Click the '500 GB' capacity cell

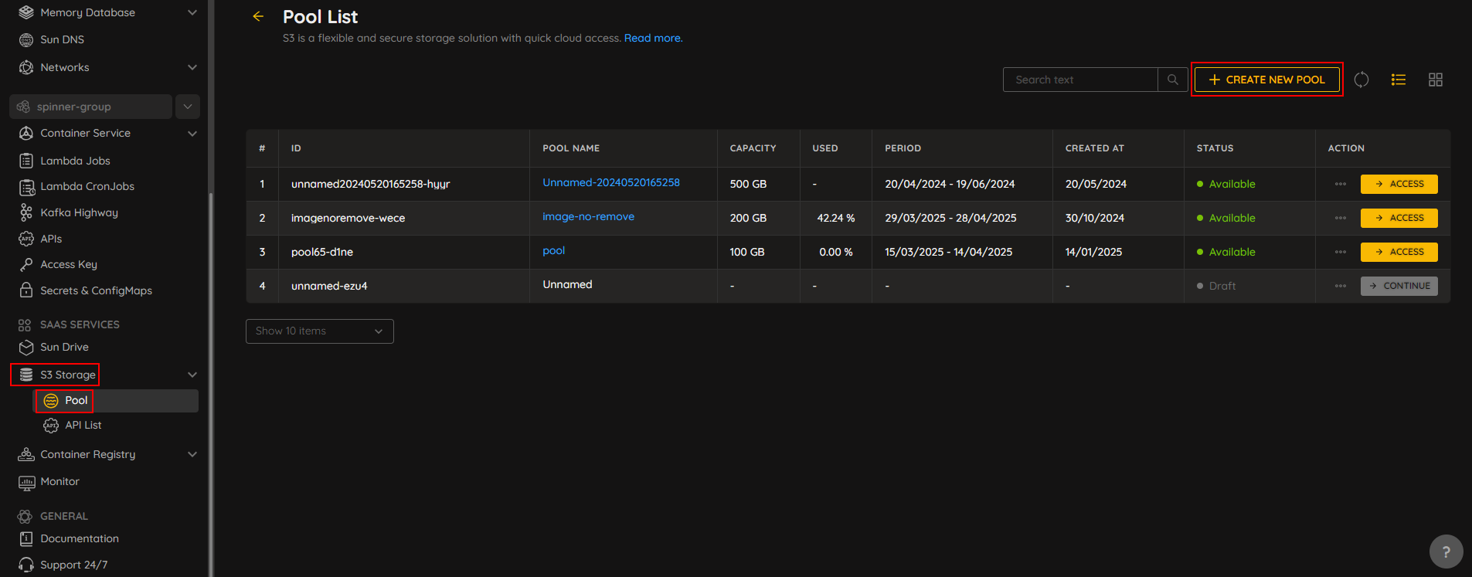tap(748, 184)
